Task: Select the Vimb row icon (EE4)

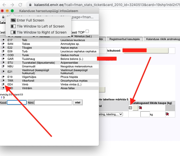Action: pos(3,84)
